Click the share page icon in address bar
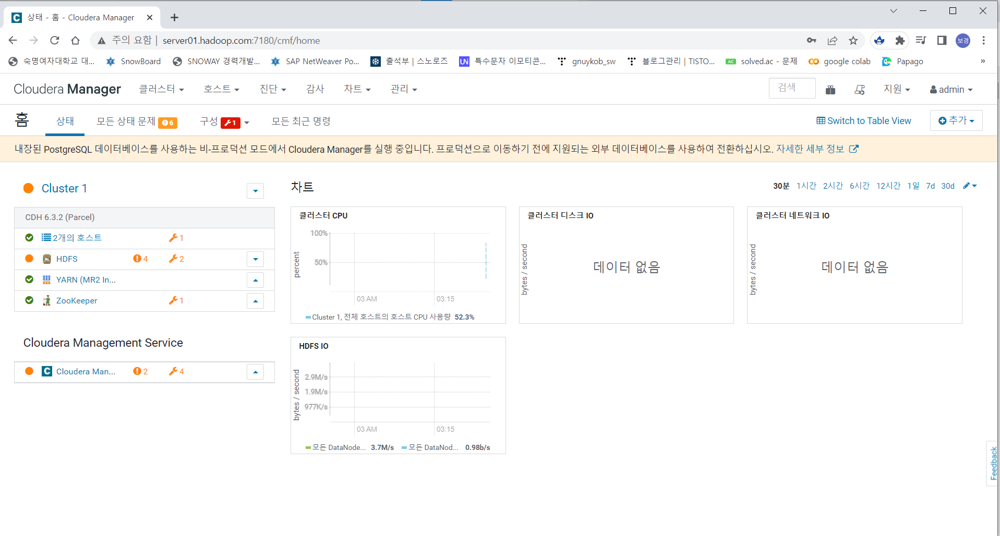The height and width of the screenshot is (536, 1000). pyautogui.click(x=833, y=40)
